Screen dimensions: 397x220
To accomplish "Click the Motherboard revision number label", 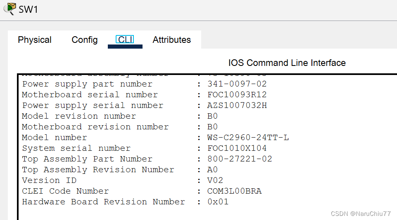I will (x=95, y=127).
